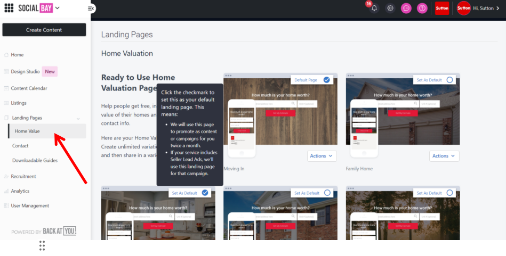Click the round Sutton profile avatar

pos(464,8)
